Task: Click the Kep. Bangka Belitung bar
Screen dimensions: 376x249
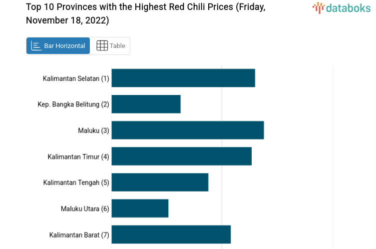Action: coord(146,104)
